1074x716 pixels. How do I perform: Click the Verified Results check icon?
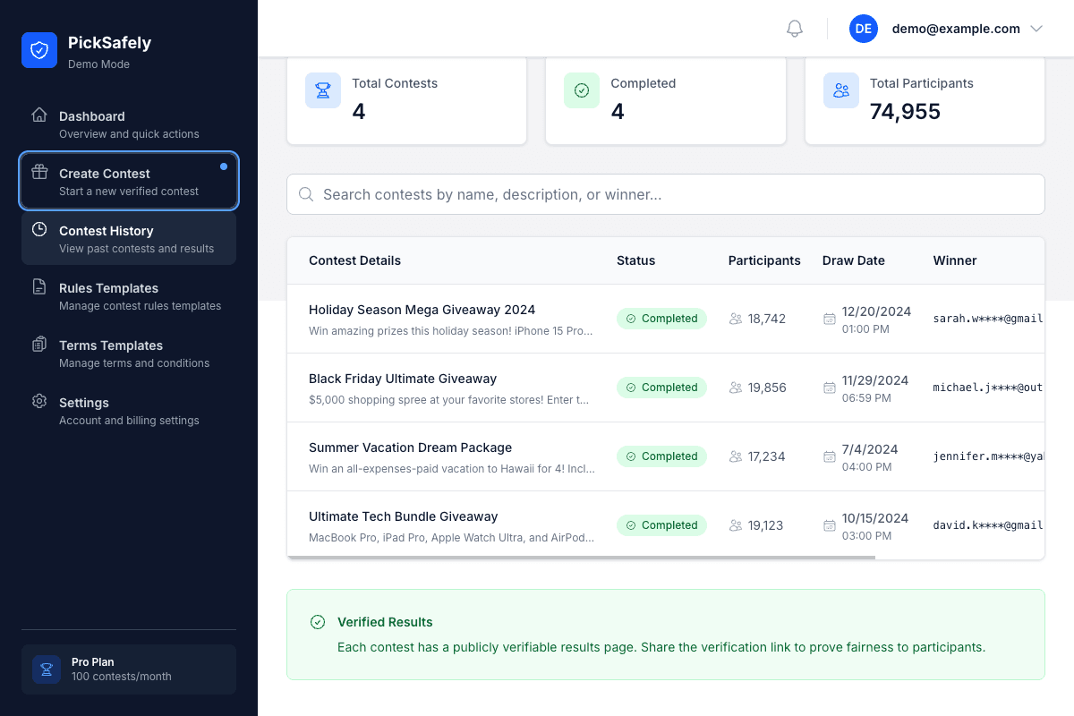317,622
